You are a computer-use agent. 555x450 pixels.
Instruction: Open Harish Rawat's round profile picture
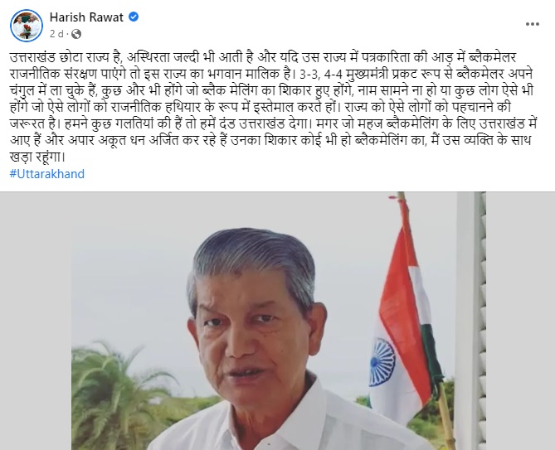pos(27,26)
